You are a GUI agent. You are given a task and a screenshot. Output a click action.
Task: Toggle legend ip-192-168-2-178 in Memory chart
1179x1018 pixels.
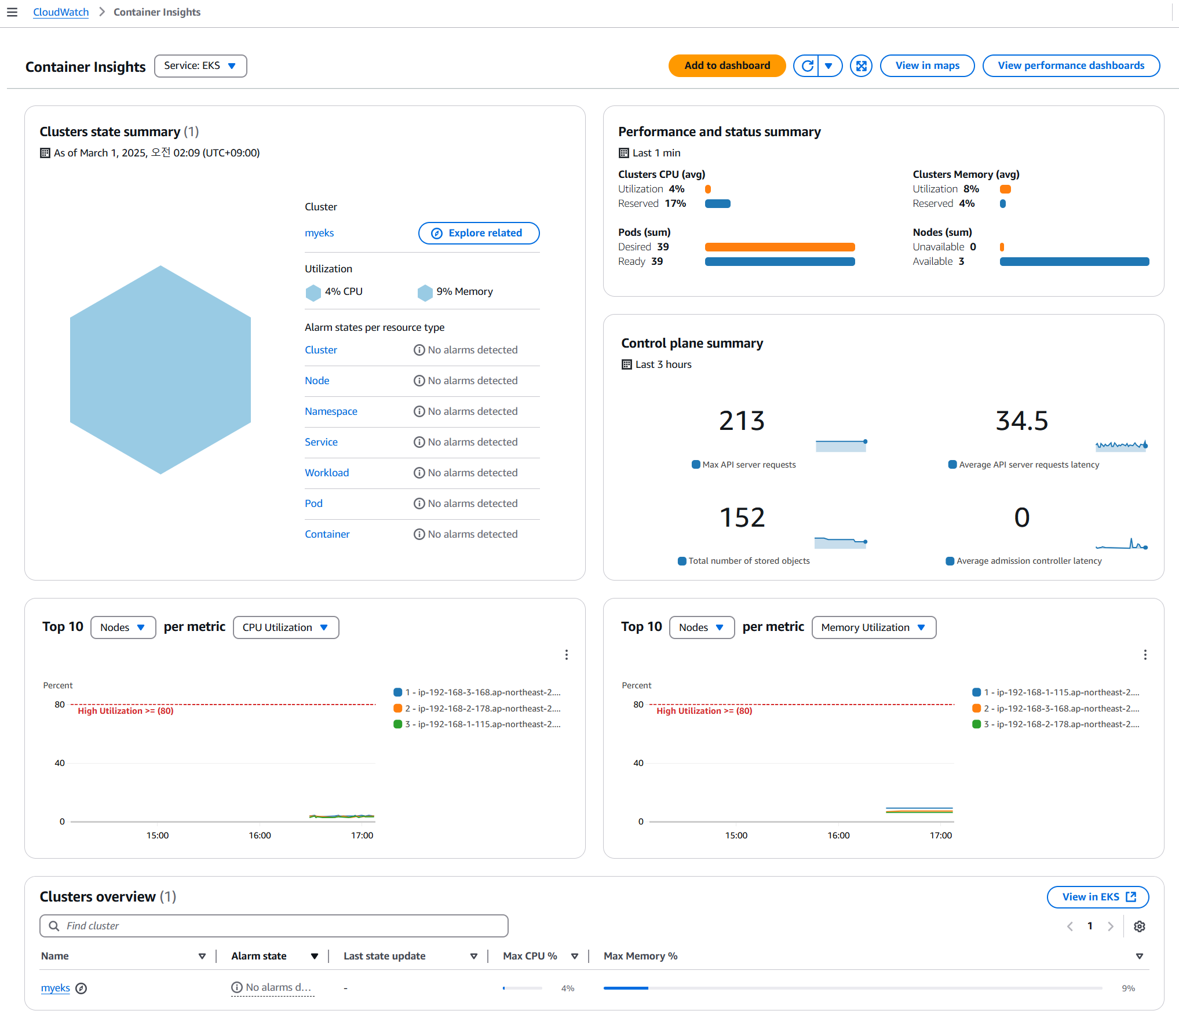(1056, 724)
